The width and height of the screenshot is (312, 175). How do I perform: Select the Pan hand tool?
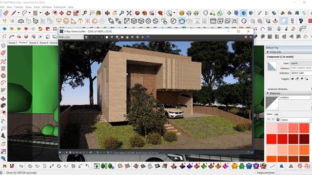(x=115, y=13)
